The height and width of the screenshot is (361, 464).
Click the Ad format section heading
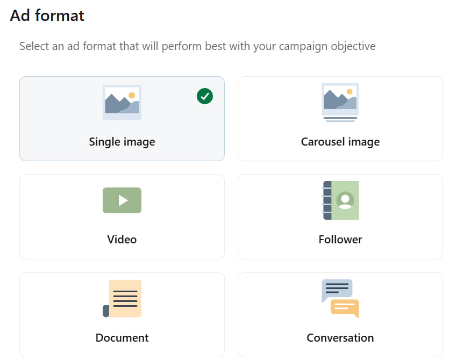[x=47, y=16]
